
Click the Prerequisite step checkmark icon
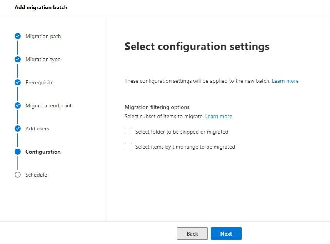pyautogui.click(x=17, y=82)
